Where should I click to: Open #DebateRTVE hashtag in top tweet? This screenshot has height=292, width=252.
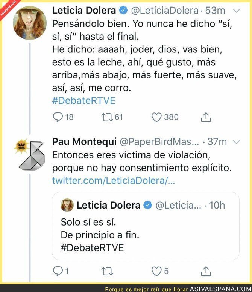pos(83,100)
